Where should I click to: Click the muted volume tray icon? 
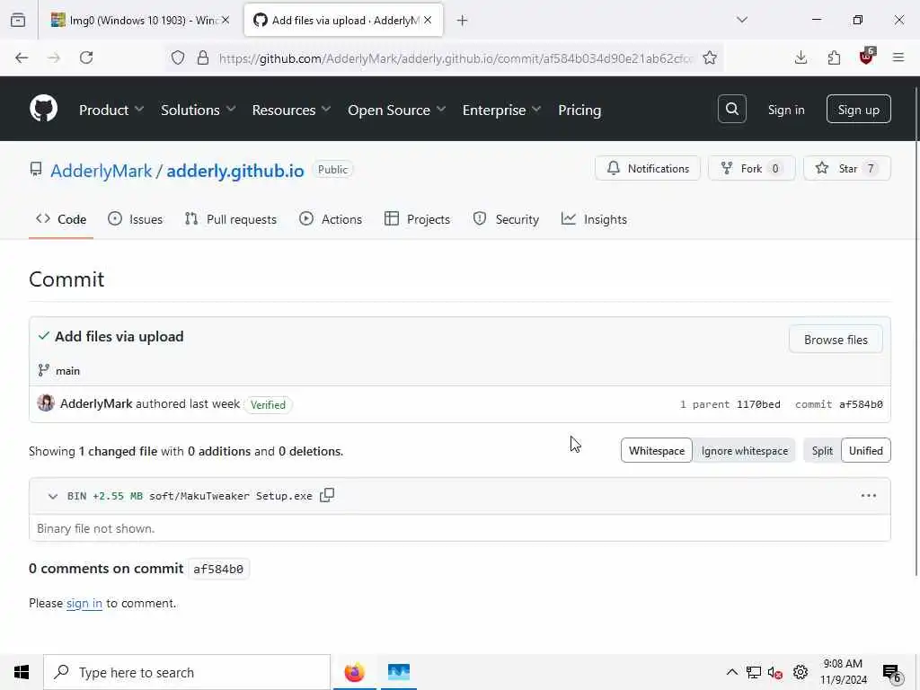[775, 672]
